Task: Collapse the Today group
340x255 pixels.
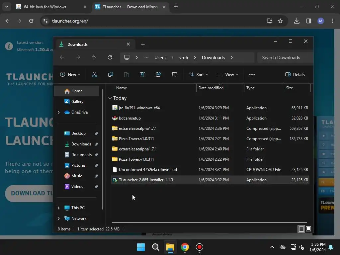Action: click(110, 98)
